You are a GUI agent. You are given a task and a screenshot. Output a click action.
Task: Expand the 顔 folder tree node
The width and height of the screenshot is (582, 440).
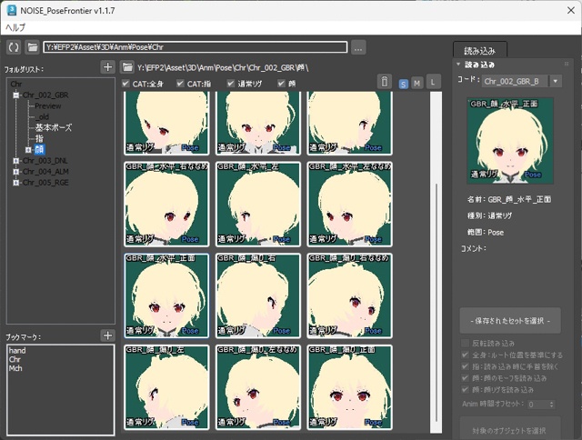(28, 149)
